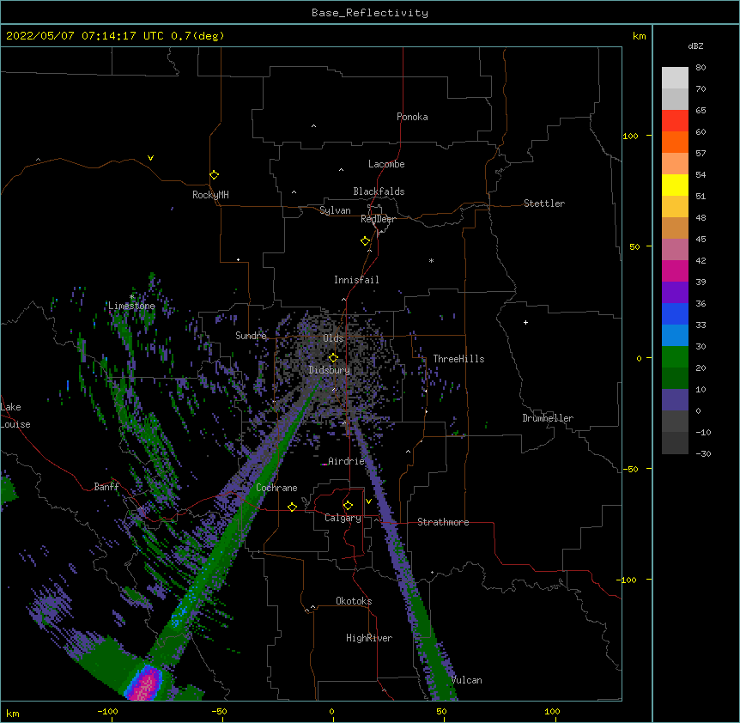Screen dimensions: 740x723
Task: Click the yellow diamond marker below Cochrane
Action: (292, 507)
